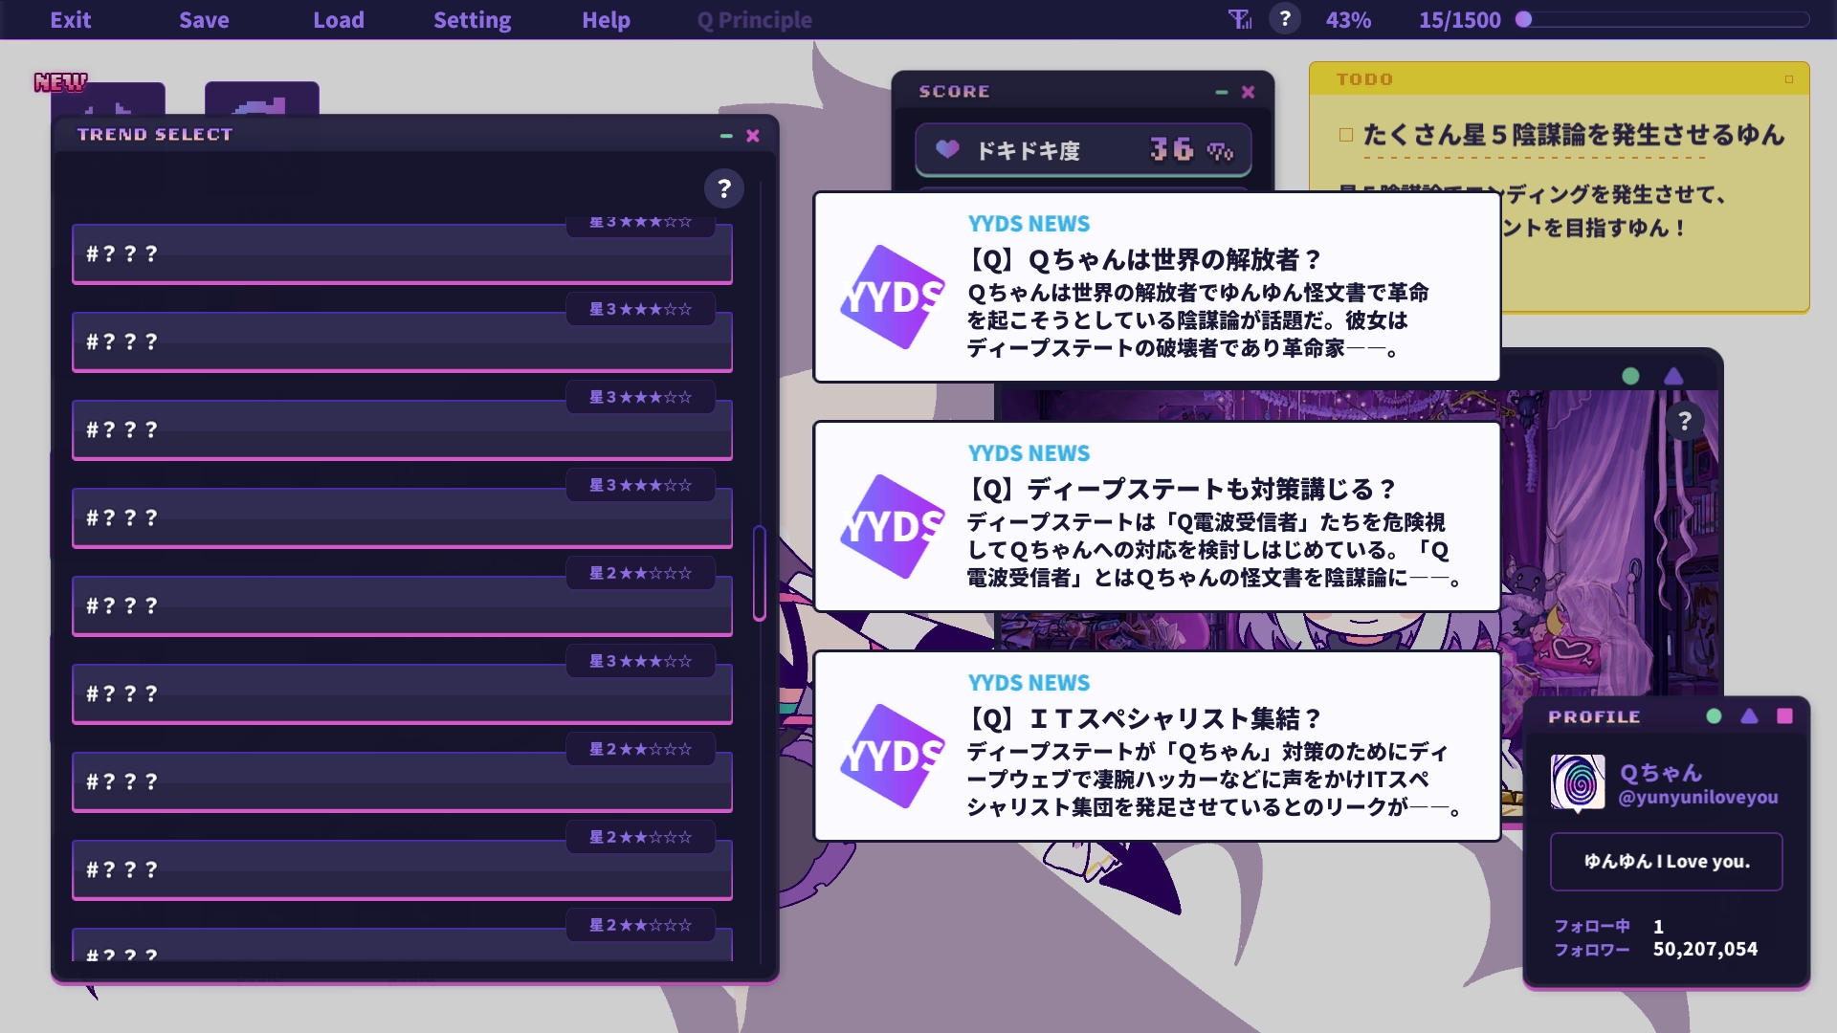Open help in the Trend Select window
Screen dimensions: 1837x1033
[724, 188]
